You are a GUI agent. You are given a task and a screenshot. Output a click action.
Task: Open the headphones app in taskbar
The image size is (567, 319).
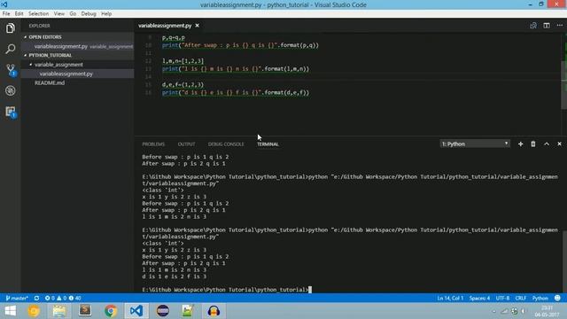tap(214, 311)
